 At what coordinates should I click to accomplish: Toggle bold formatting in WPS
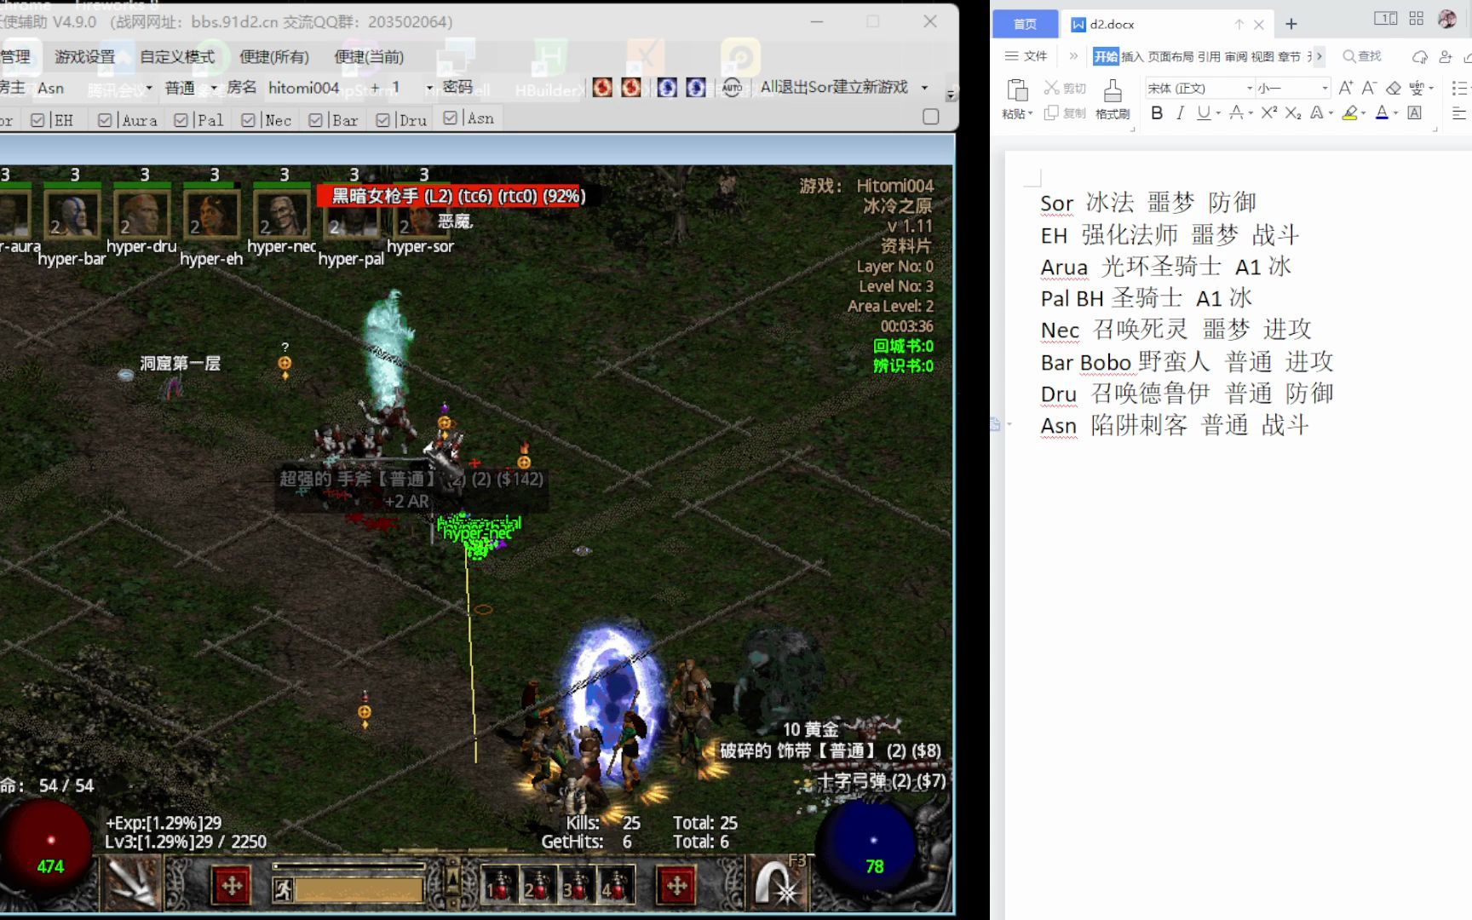tap(1156, 113)
